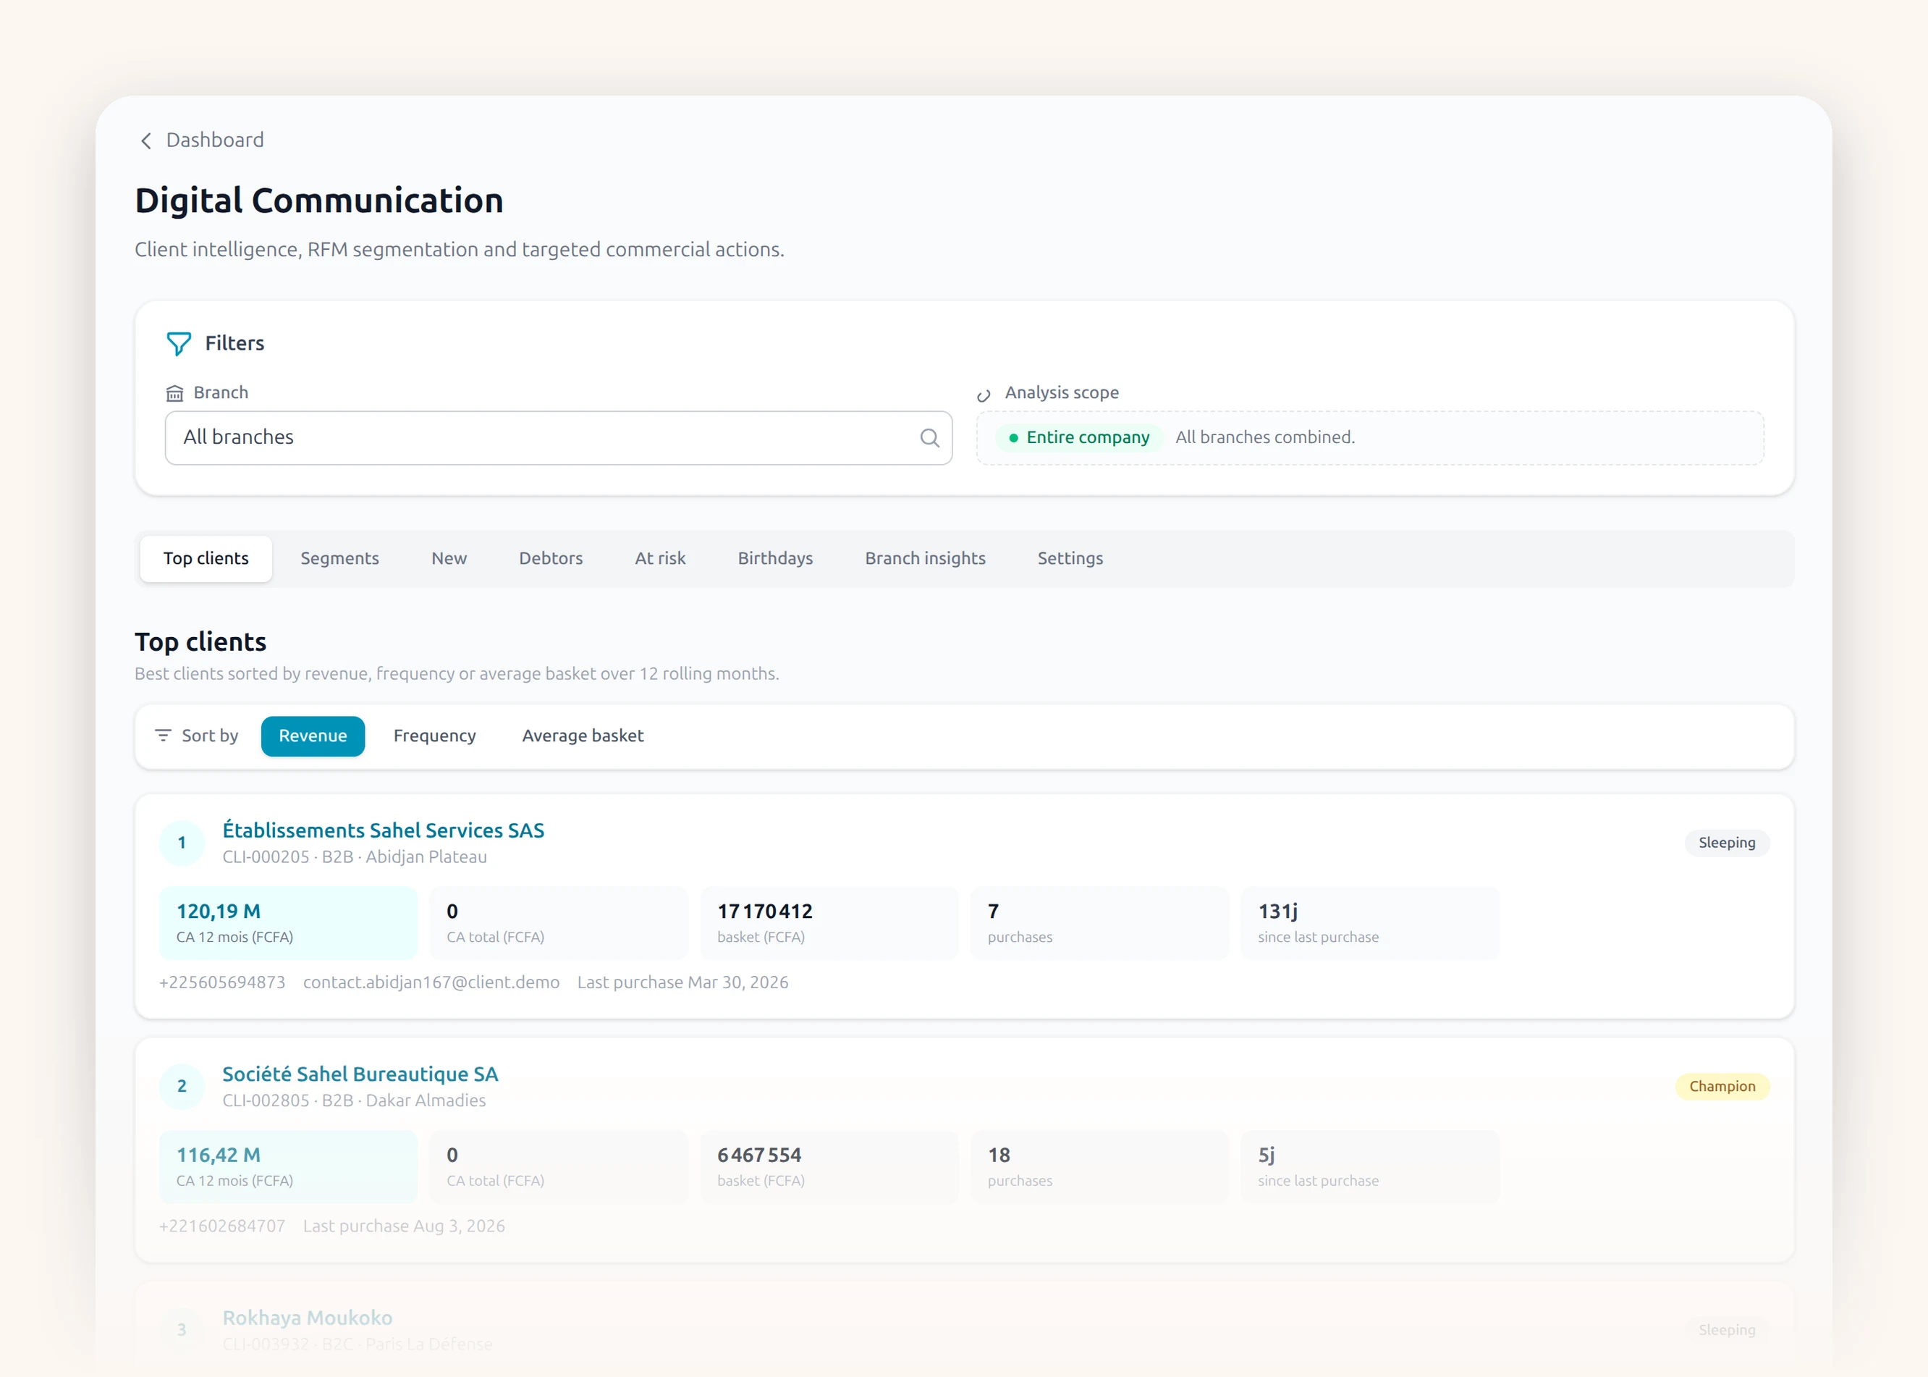Click text 'Last purchase Aug 3, 2026'
This screenshot has height=1377, width=1928.
tap(405, 1226)
